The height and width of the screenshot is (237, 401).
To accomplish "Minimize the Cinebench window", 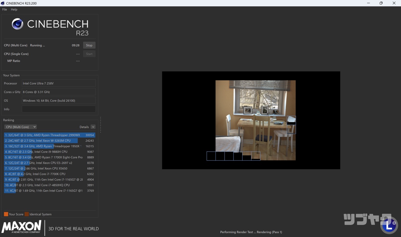I will coord(368,3).
